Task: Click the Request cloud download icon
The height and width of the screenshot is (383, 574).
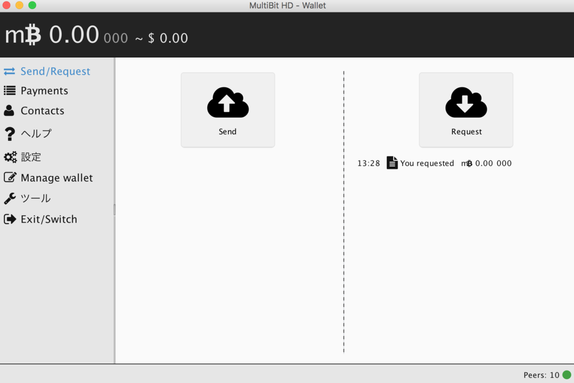Action: tap(466, 103)
